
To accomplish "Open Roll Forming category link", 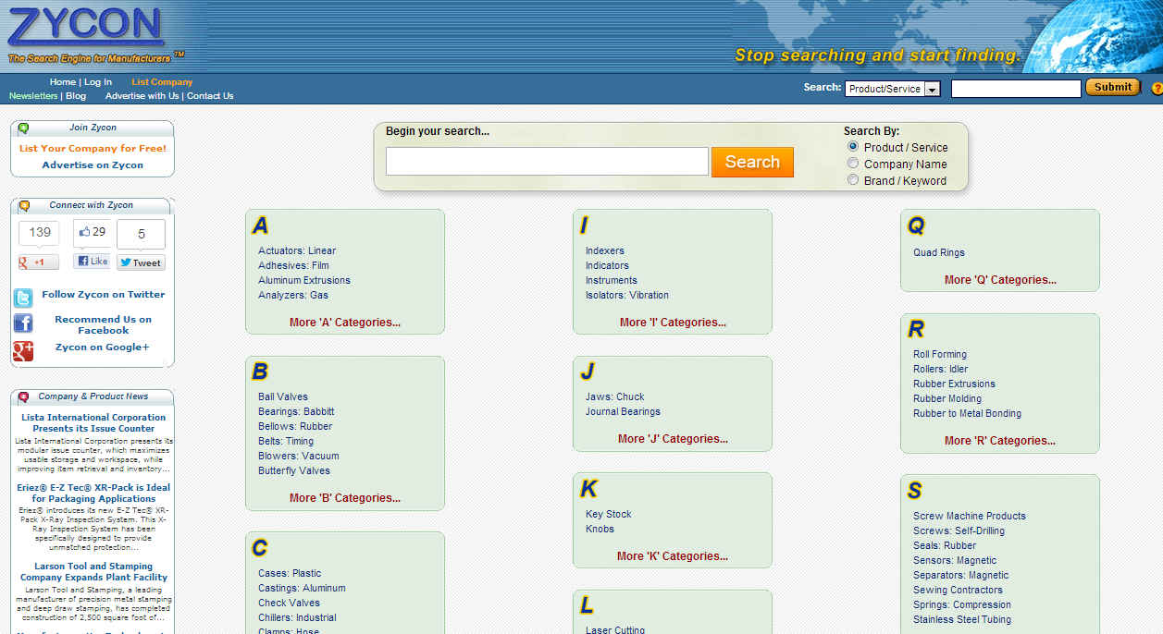I will pyautogui.click(x=940, y=354).
